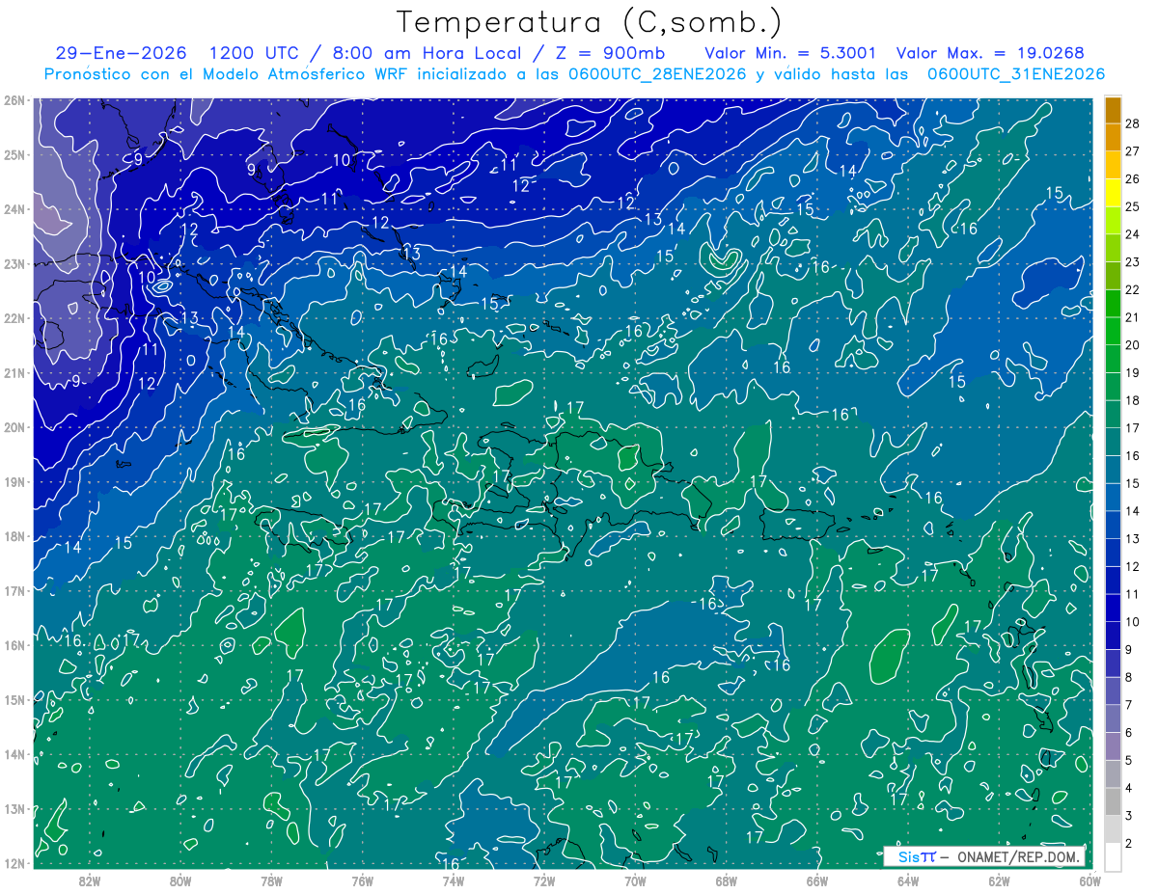Click the '82W' longitude axis label
The width and height of the screenshot is (1158, 894).
(x=90, y=880)
